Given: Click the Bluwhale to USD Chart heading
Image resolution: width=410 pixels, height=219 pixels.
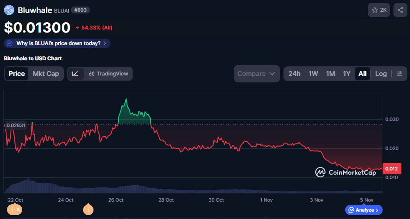Looking at the screenshot, I should click(33, 59).
